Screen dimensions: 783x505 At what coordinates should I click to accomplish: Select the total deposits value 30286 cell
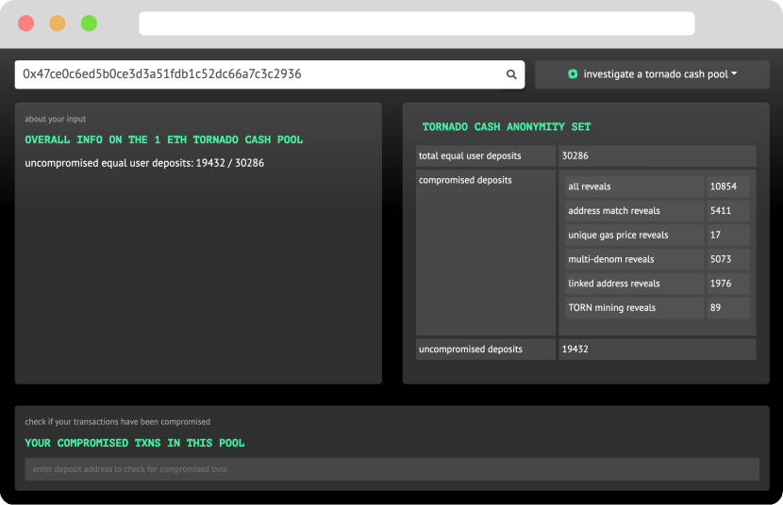click(x=658, y=155)
